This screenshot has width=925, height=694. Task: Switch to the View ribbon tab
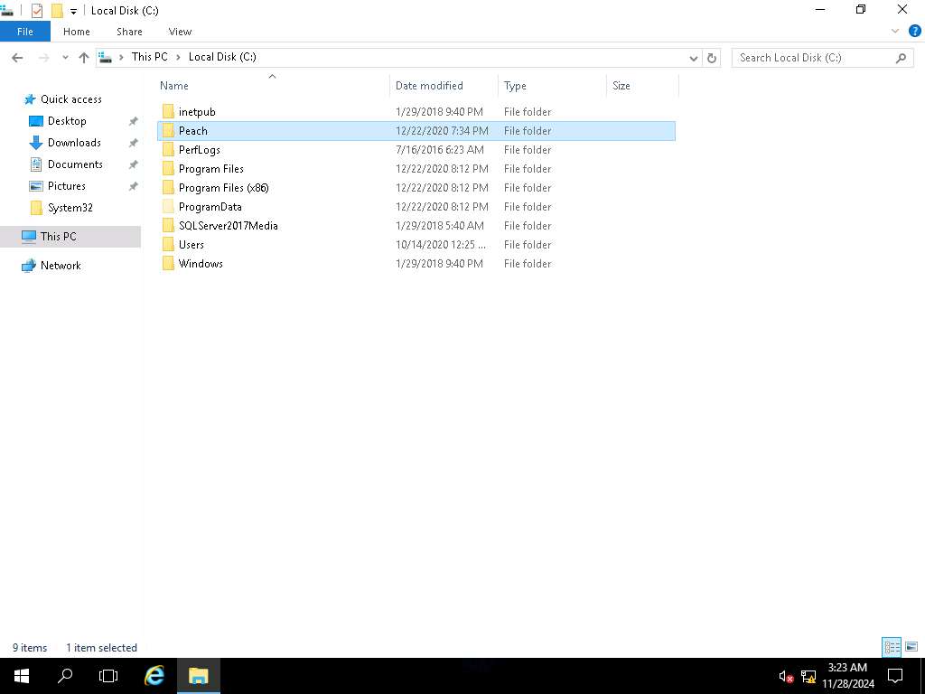[180, 32]
